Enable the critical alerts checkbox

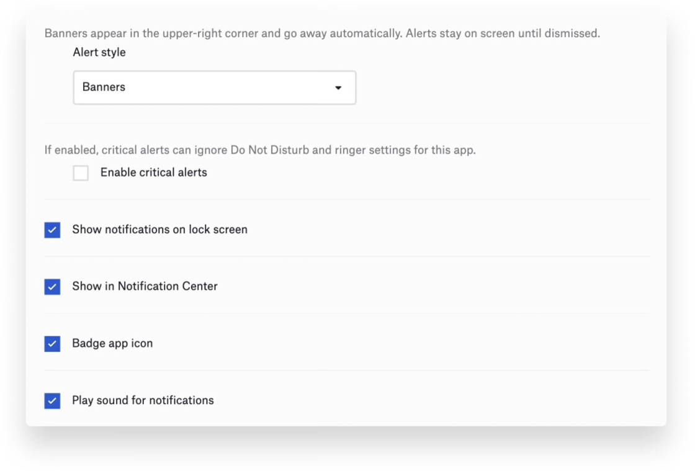pos(81,173)
